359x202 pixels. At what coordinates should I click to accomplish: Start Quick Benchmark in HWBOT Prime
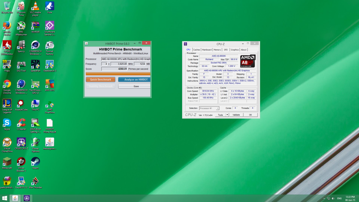click(x=101, y=80)
